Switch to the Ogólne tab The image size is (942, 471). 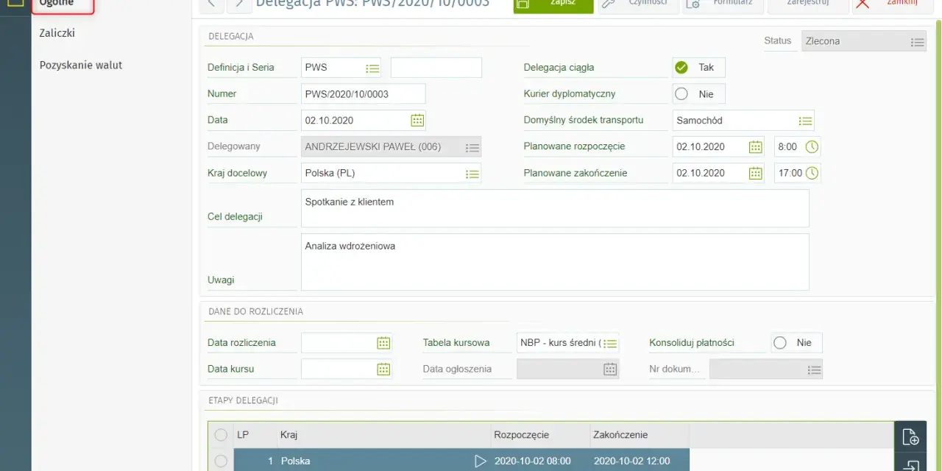coord(63,5)
